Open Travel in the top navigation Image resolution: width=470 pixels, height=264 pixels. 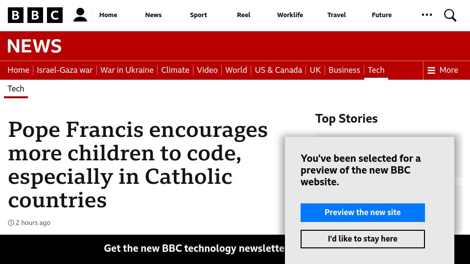(x=336, y=15)
